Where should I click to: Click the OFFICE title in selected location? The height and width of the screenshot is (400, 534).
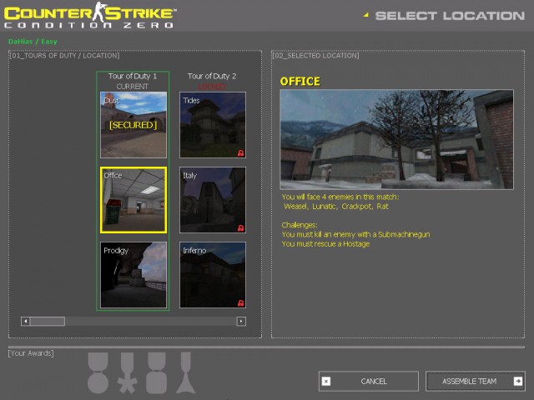pyautogui.click(x=300, y=82)
